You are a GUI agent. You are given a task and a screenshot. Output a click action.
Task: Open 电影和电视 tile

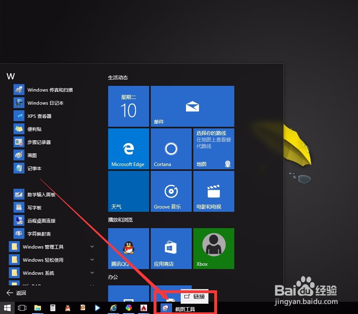click(x=214, y=191)
